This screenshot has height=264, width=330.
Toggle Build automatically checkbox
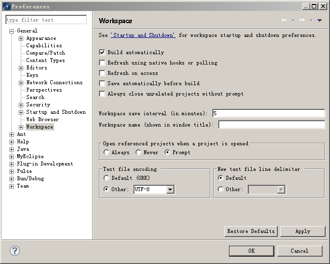(102, 52)
